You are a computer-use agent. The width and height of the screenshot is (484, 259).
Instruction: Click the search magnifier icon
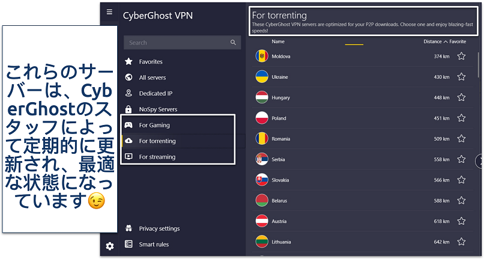coord(233,43)
